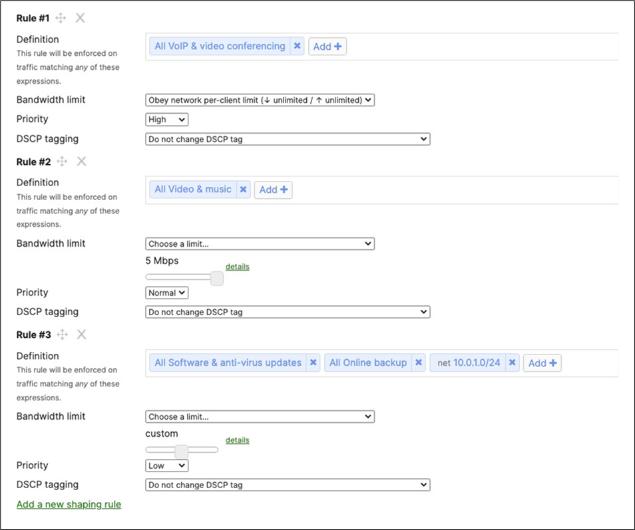This screenshot has height=530, width=635.
Task: Click the move handle icon for Rule #3
Action: [x=63, y=334]
